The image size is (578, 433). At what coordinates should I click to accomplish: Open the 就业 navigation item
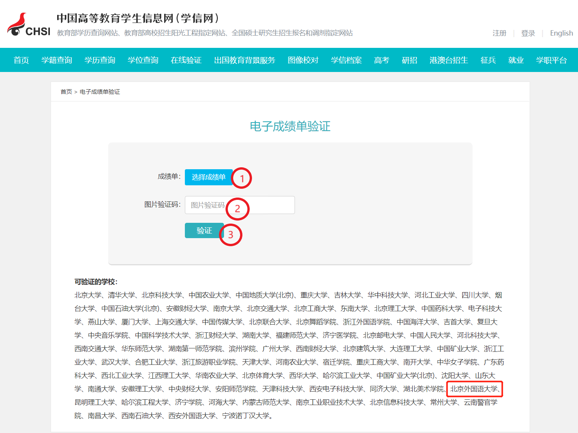click(516, 60)
